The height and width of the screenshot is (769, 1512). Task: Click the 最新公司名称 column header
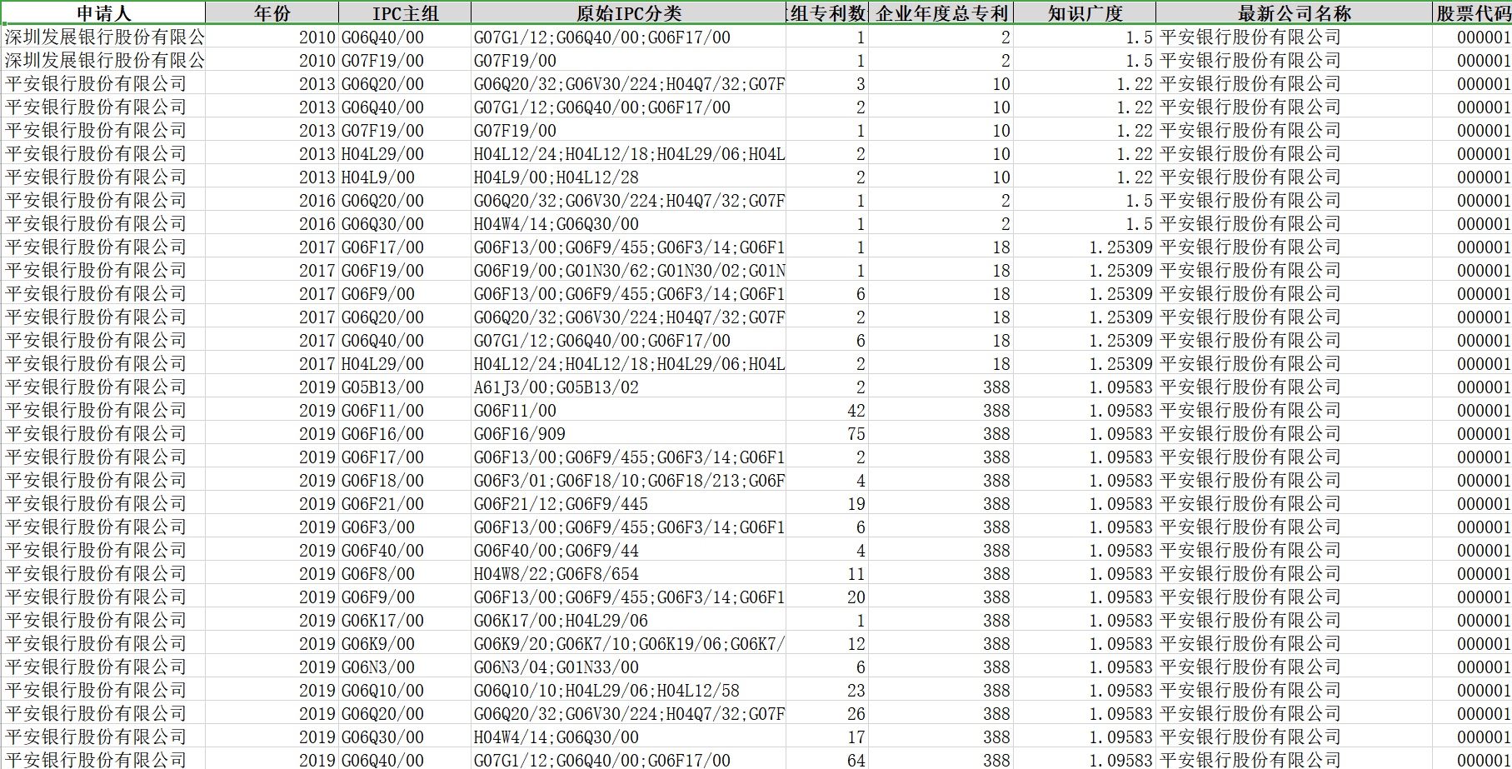click(1294, 13)
